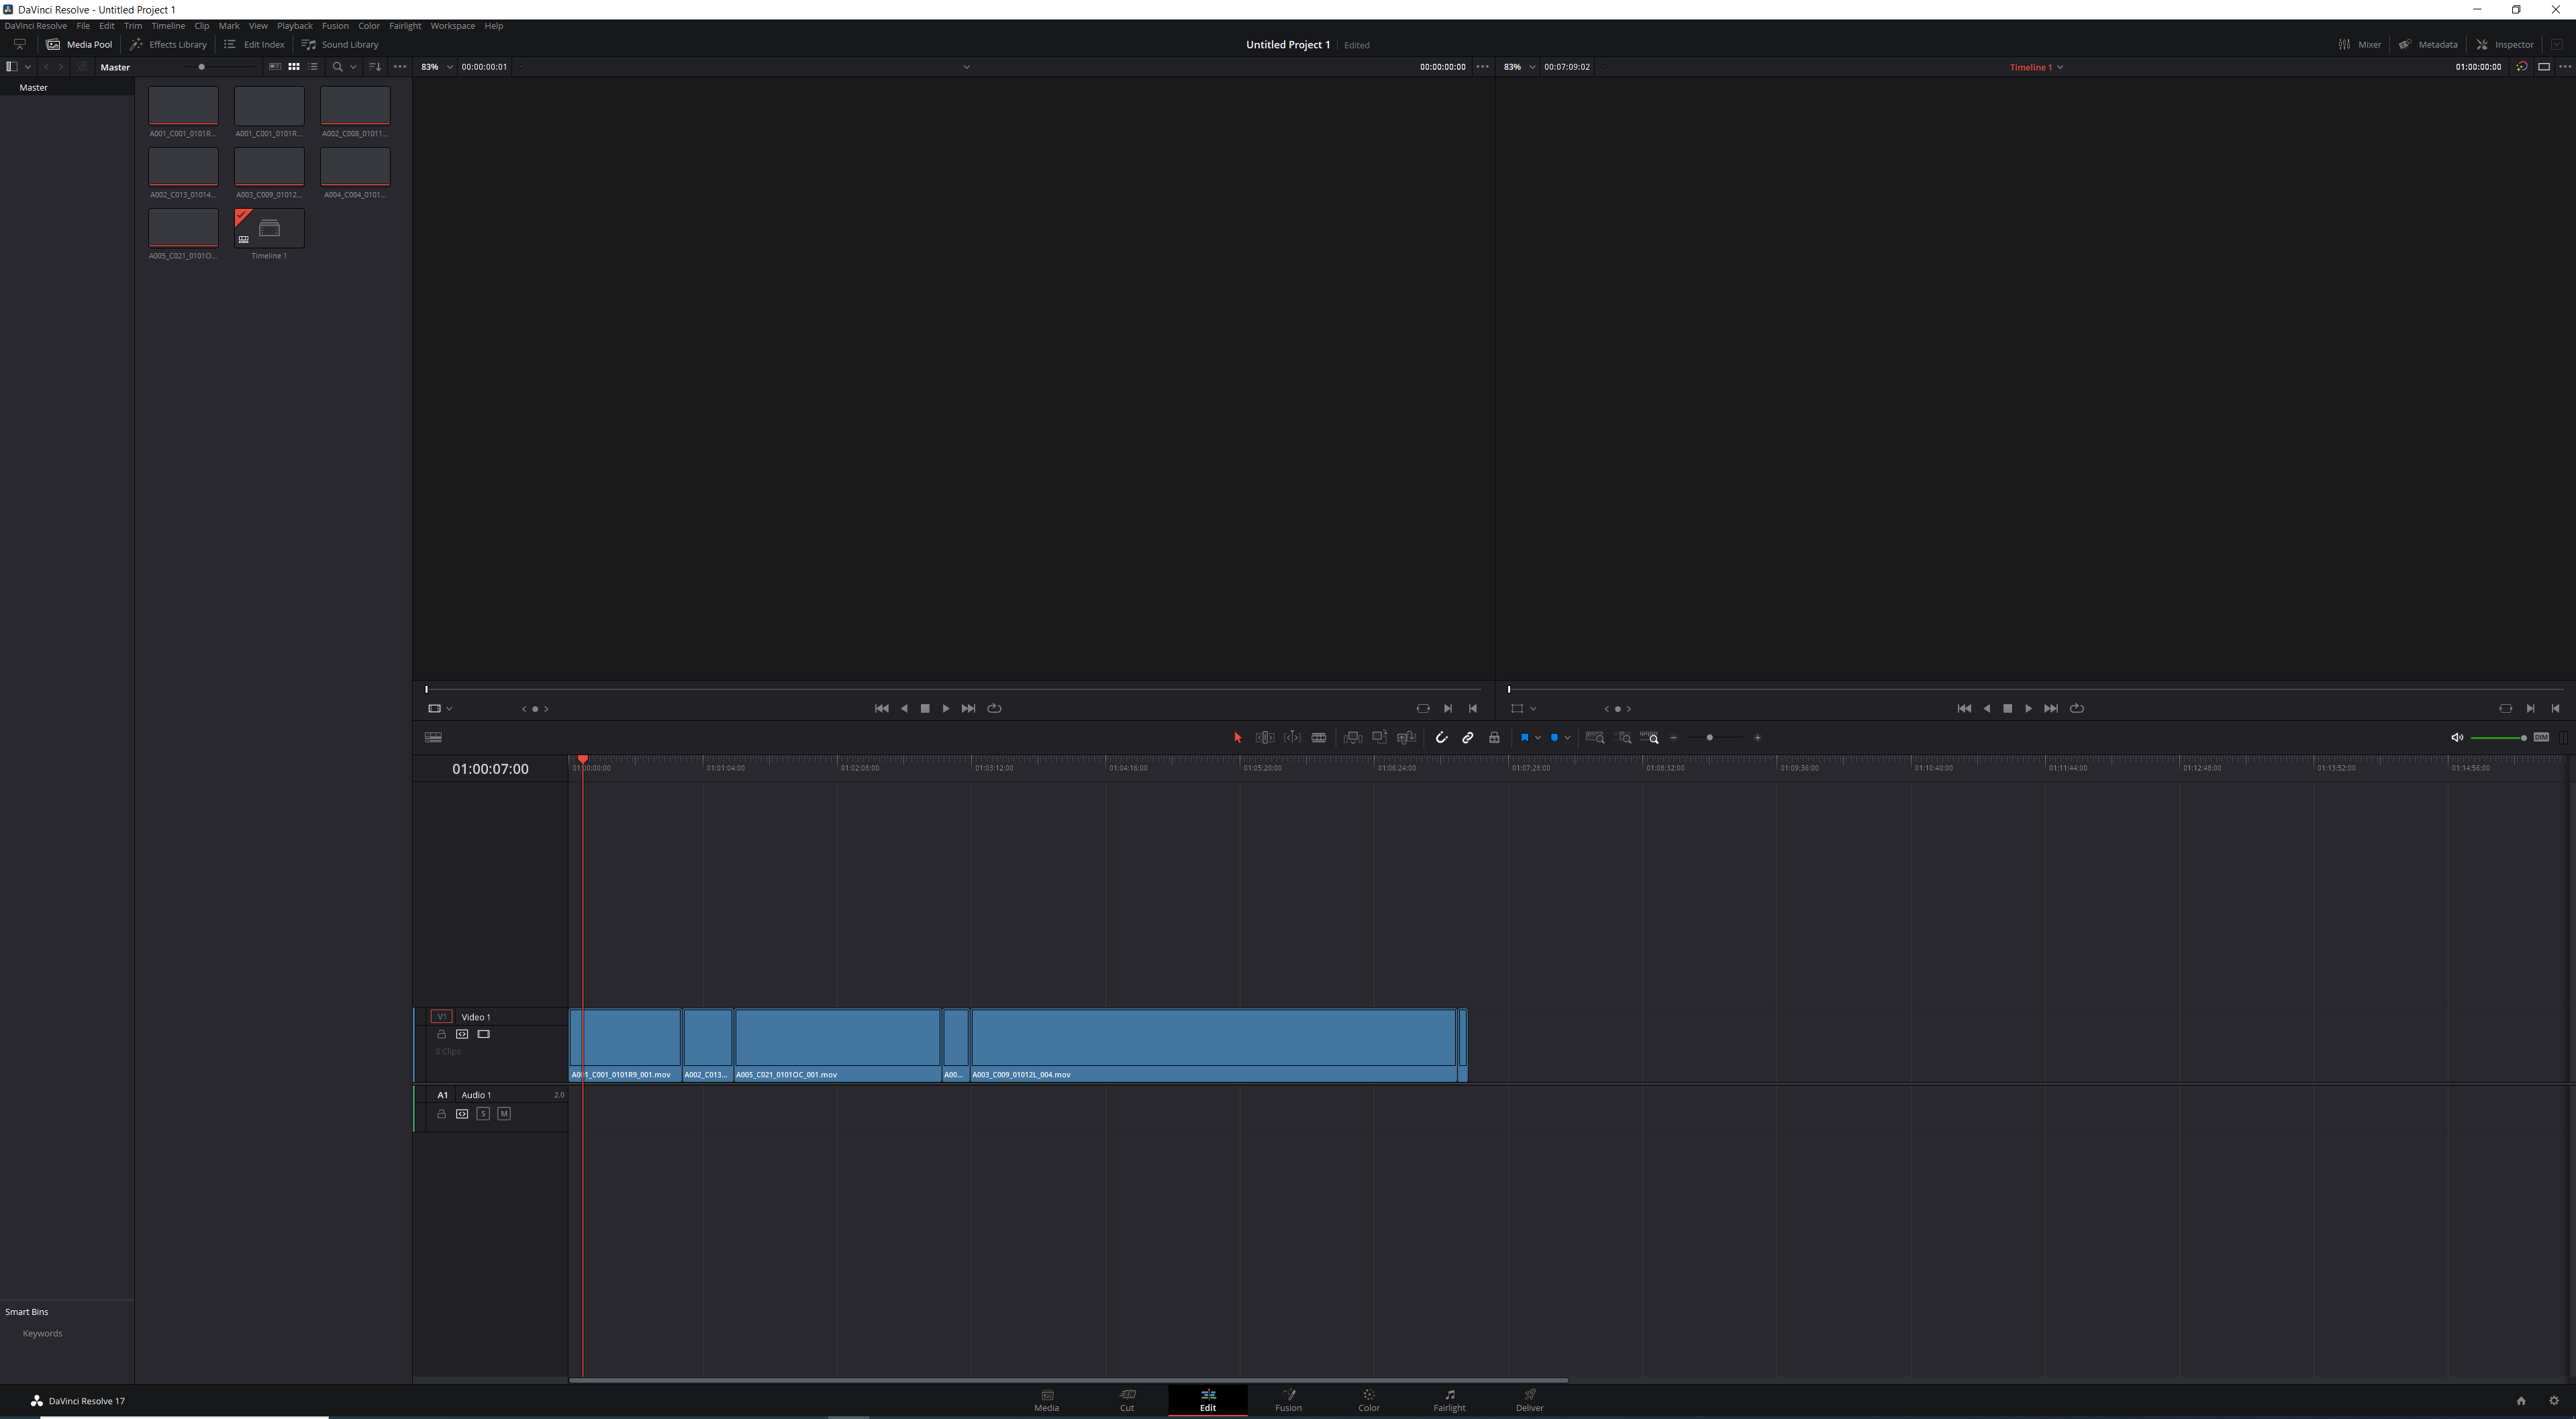Add a blue flag to clip

click(x=1524, y=738)
